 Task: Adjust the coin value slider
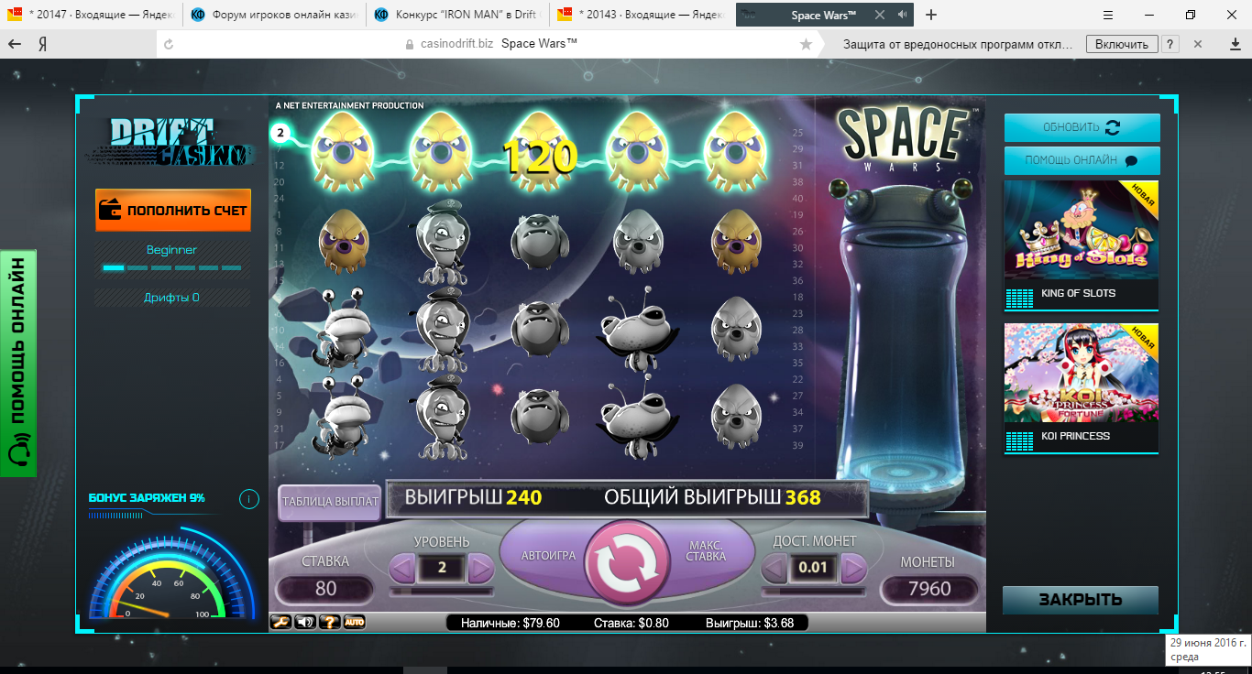(814, 592)
